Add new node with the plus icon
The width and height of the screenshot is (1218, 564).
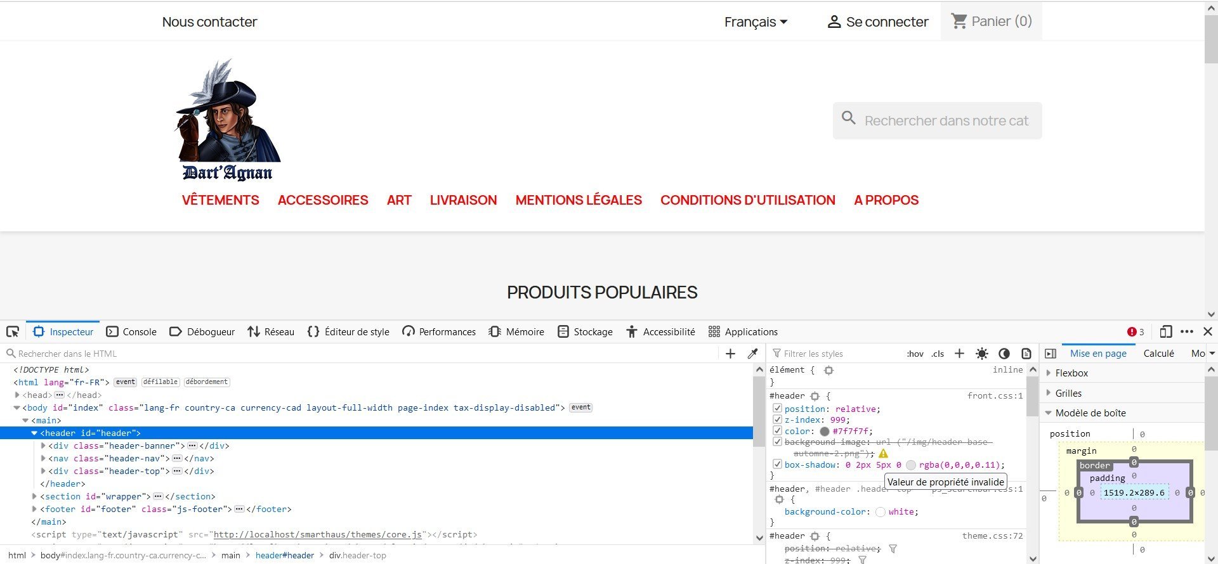tap(730, 354)
